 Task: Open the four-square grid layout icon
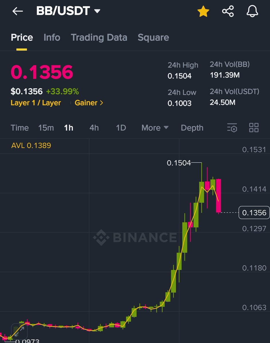pos(254,128)
